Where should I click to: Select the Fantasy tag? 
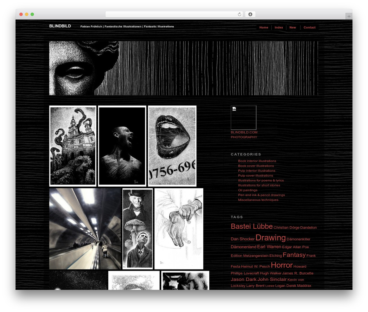coord(294,255)
